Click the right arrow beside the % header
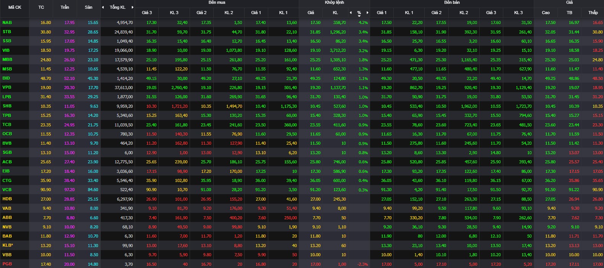Screen dimensions: 604x268 click(x=367, y=13)
